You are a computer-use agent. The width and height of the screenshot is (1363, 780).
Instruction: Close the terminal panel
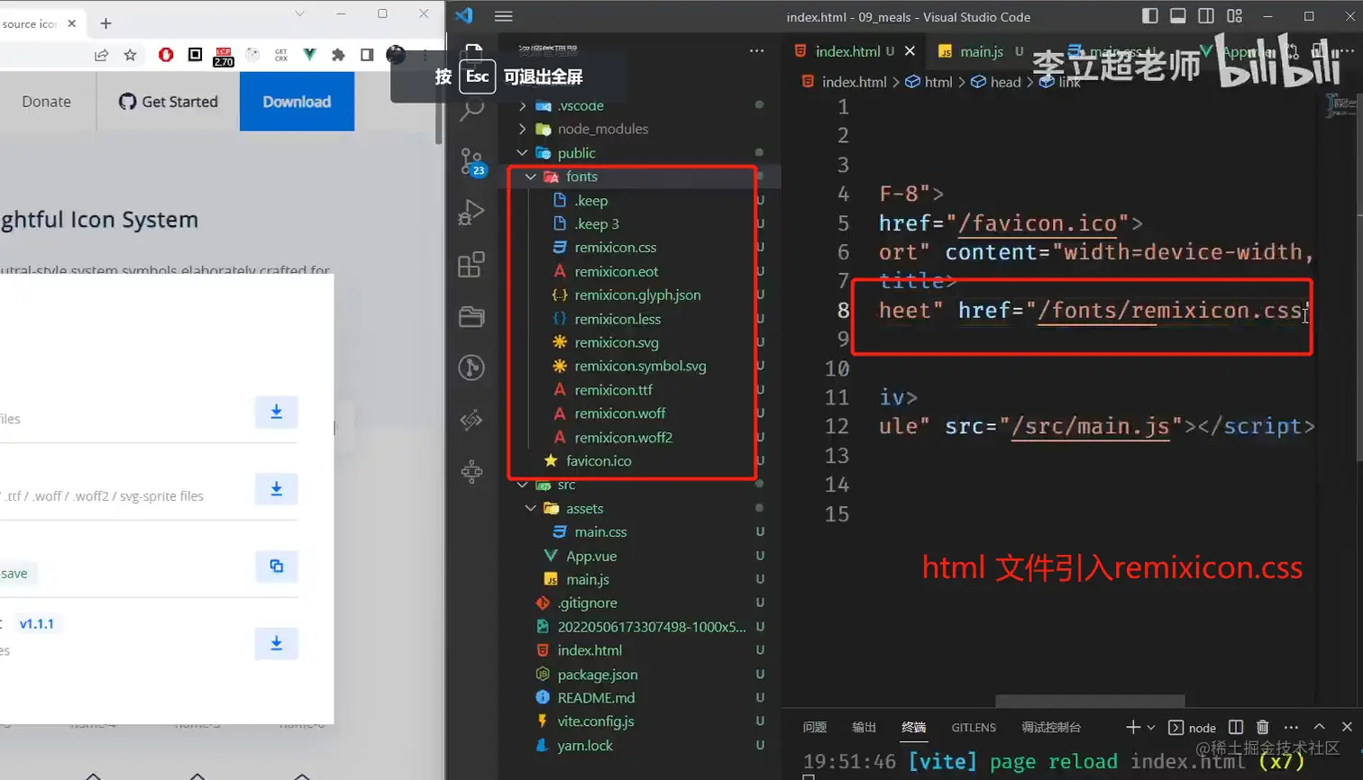[1347, 727]
